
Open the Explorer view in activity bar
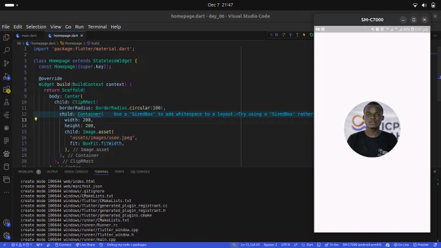click(x=6, y=38)
